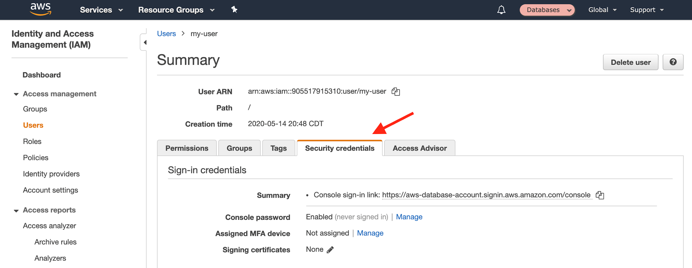Switch to the Permissions tab
Viewport: 692px width, 268px height.
click(x=187, y=148)
